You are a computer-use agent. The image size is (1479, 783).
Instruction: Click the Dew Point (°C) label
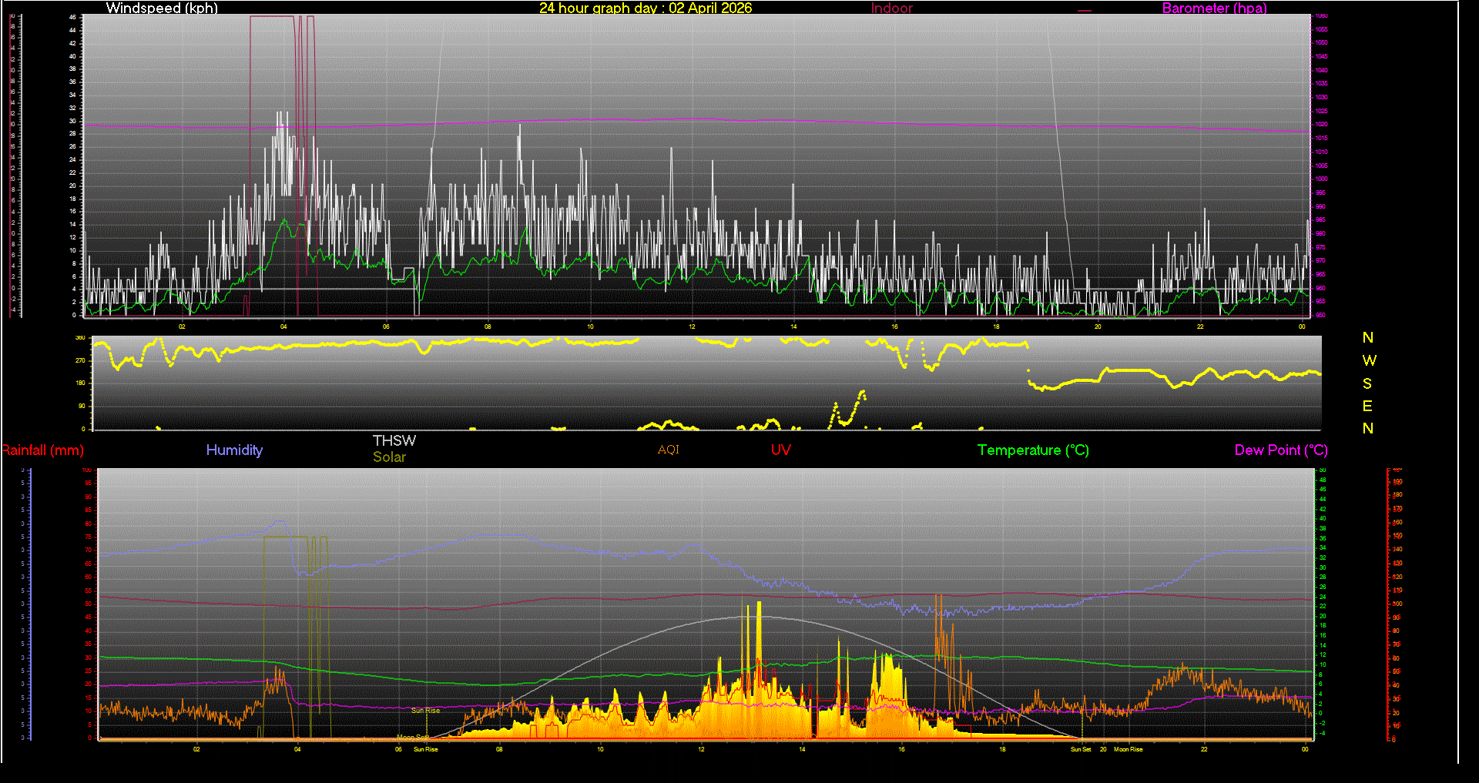tap(1280, 450)
